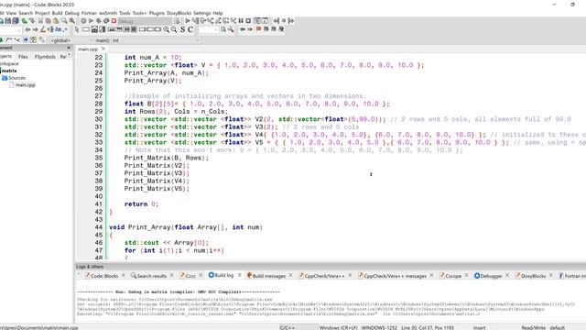Click the red Abort build square icon
This screenshot has height=330, width=586.
[114, 21]
